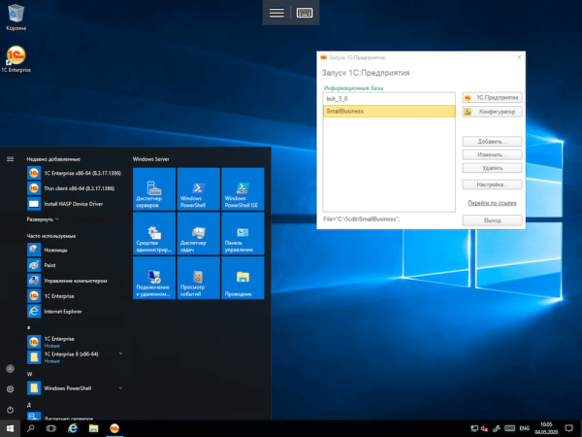Open the Панель управления tile
Viewport: 582px width, 437px height.
pyautogui.click(x=242, y=233)
